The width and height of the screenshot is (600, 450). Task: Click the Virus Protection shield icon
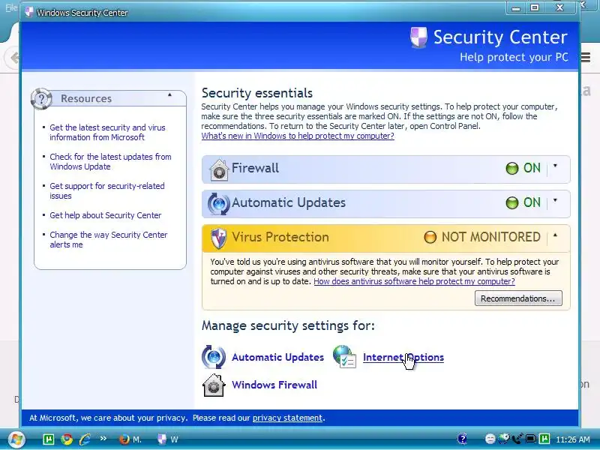coord(219,238)
